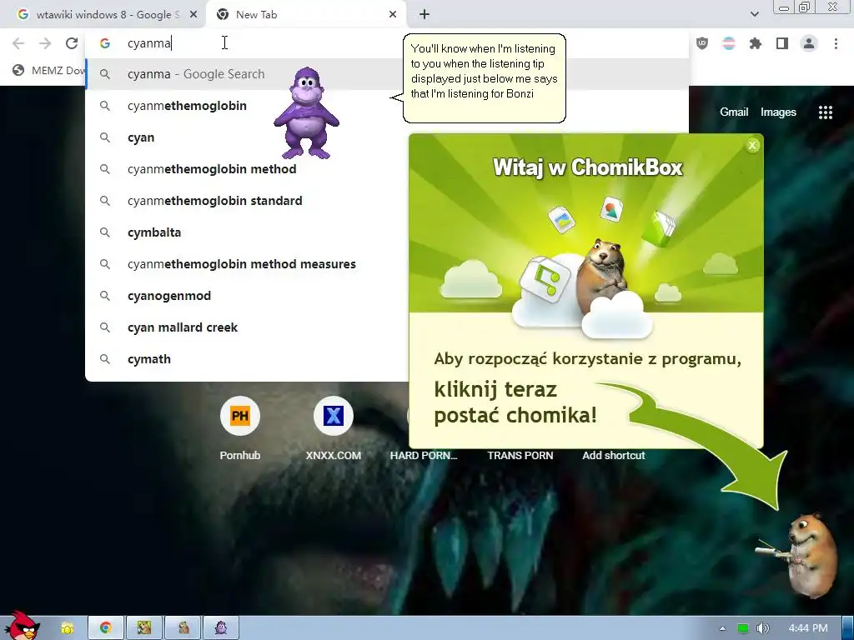Click the address bar containing cyanma
This screenshot has height=640, width=854.
(x=387, y=43)
